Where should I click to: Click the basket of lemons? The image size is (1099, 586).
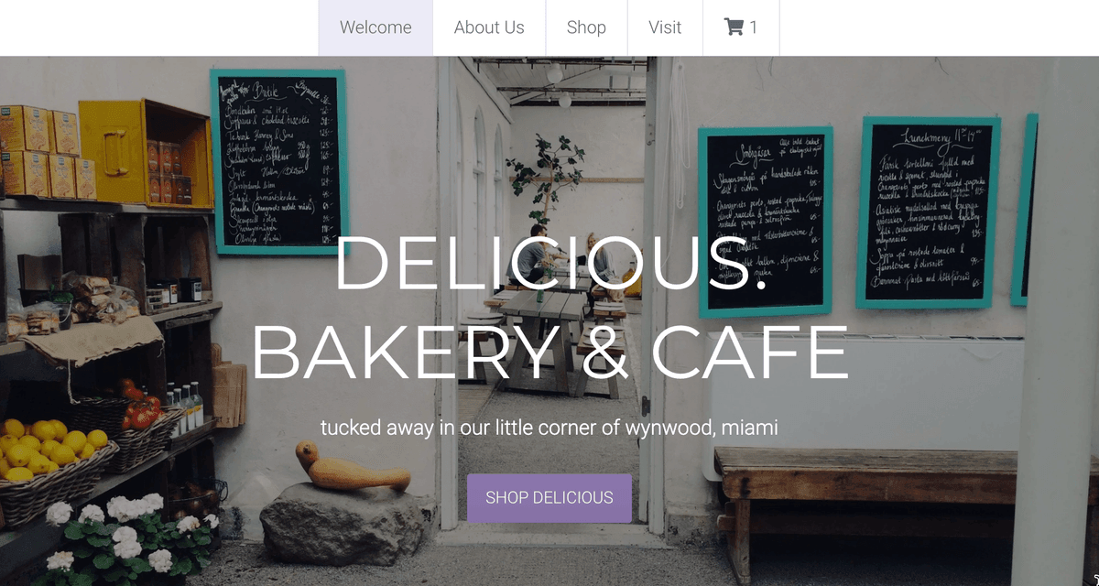coord(55,467)
